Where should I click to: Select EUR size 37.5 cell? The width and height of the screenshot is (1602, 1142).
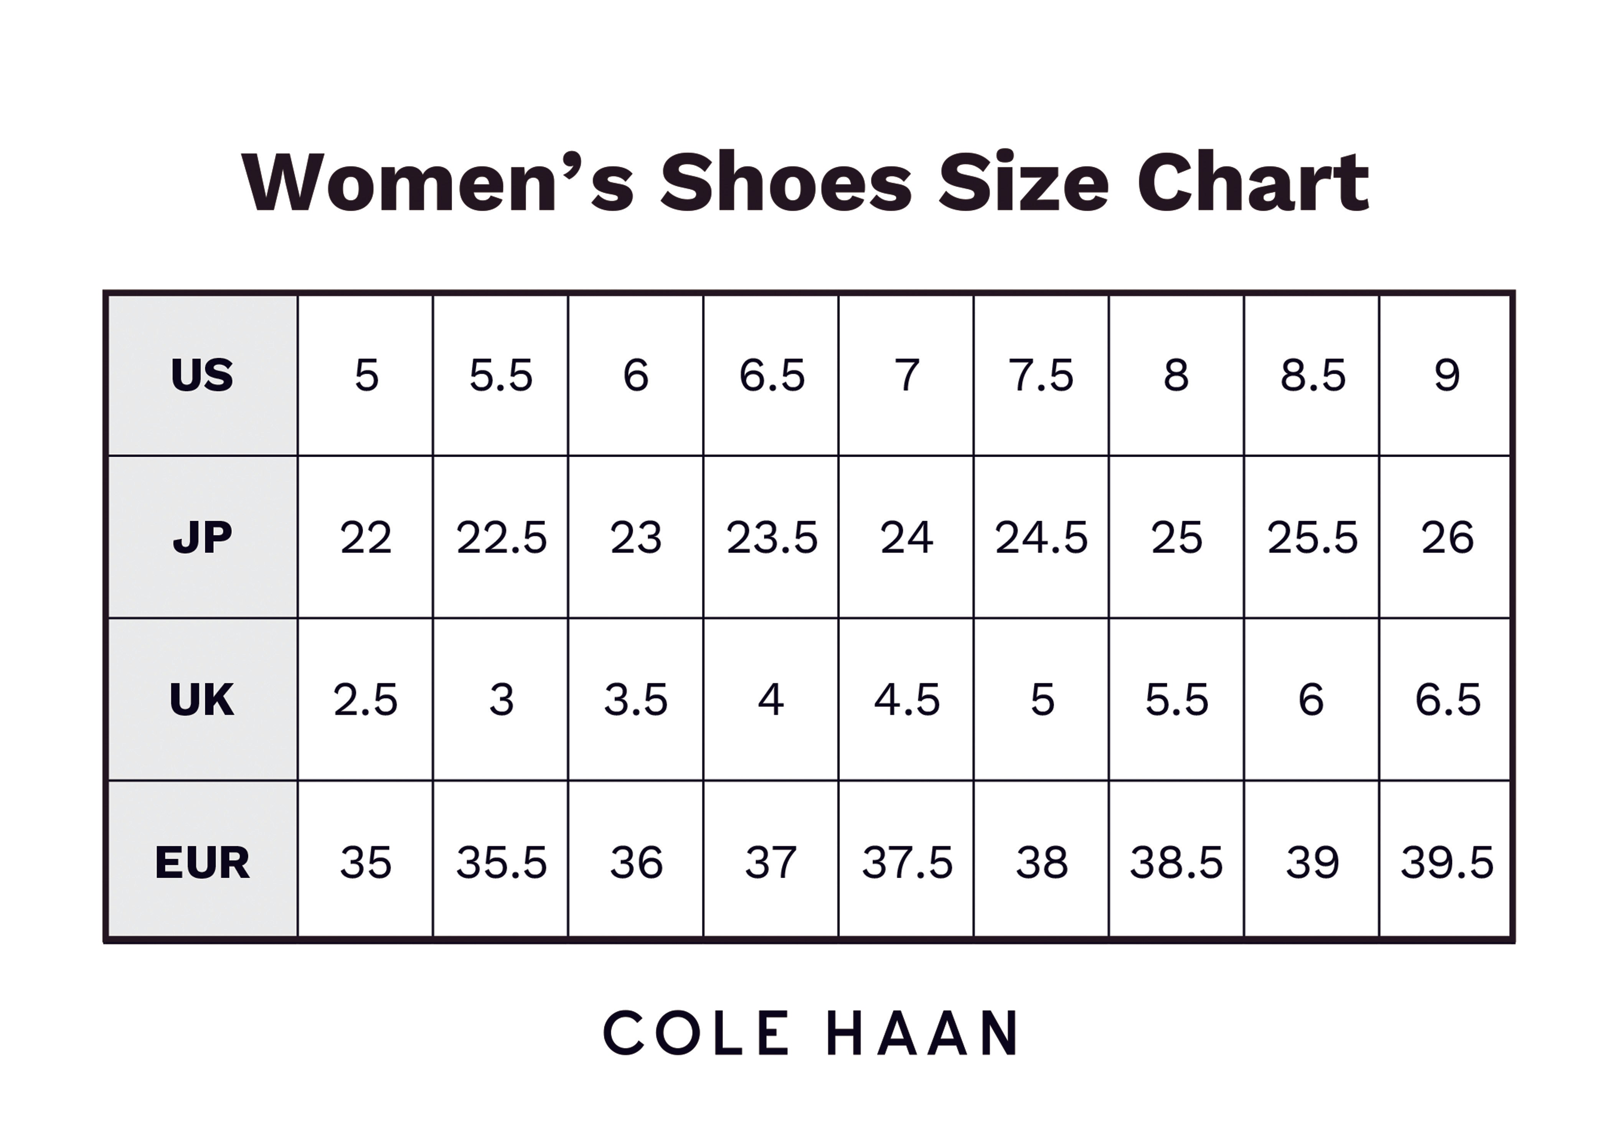[x=906, y=862]
